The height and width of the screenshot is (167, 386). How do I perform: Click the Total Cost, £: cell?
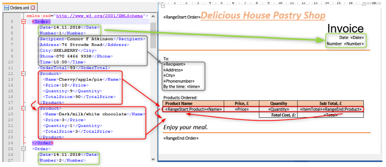279,115
